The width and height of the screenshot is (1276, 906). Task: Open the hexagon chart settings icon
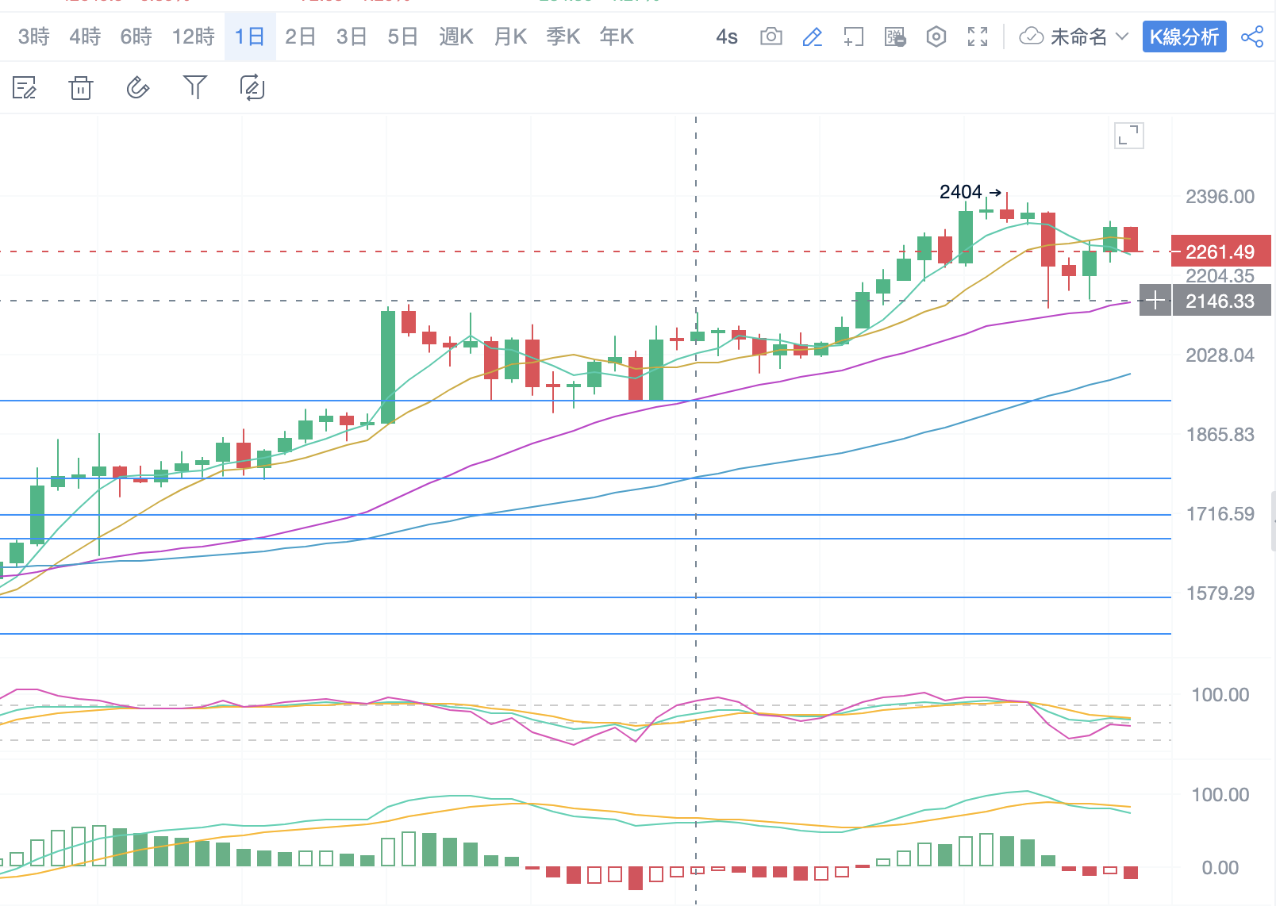click(936, 36)
